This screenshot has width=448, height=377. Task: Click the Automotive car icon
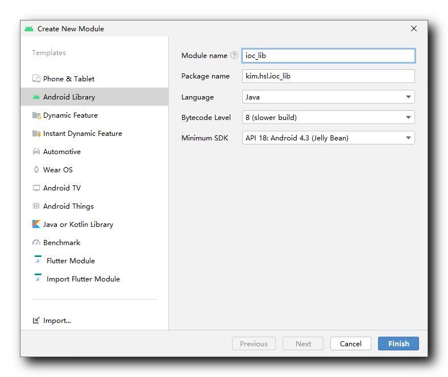pyautogui.click(x=36, y=151)
